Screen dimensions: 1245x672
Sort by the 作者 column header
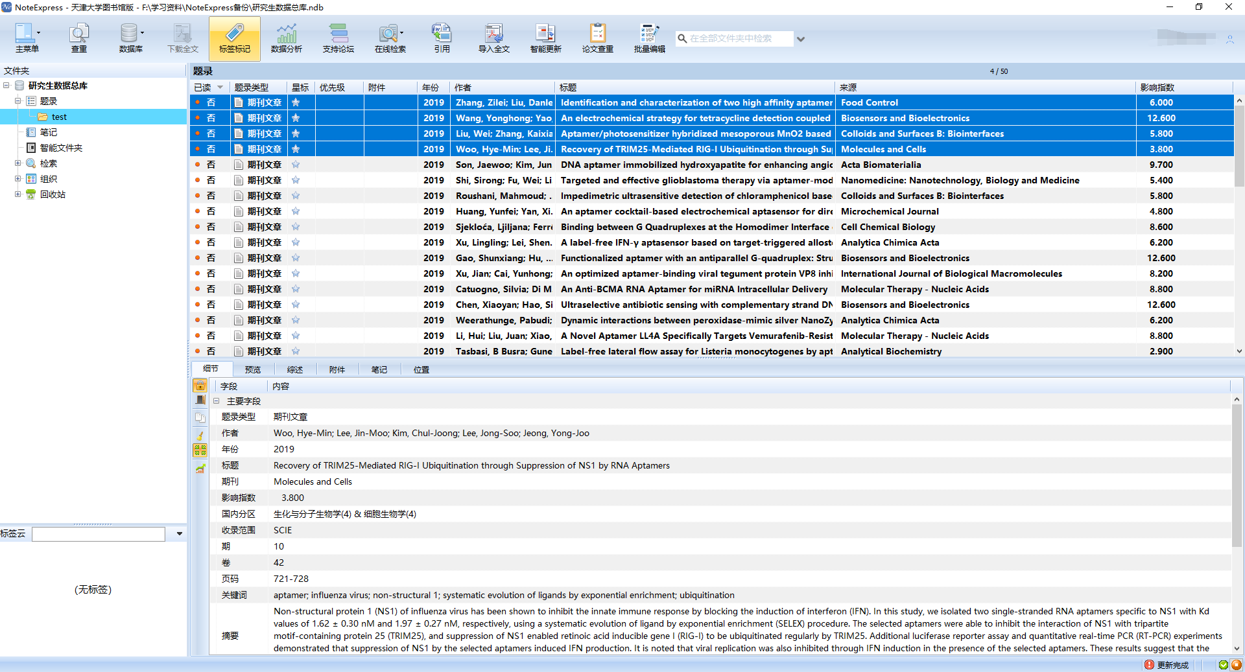click(503, 87)
